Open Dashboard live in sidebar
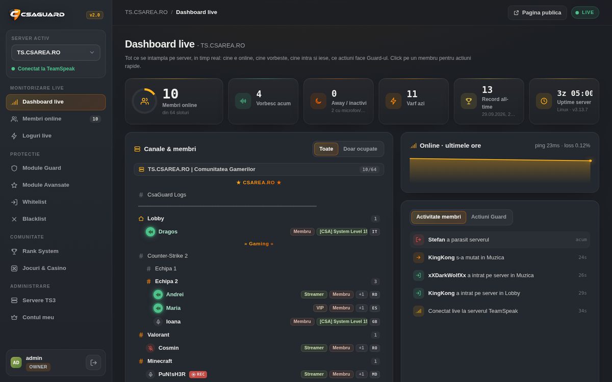This screenshot has height=382, width=612. pyautogui.click(x=56, y=102)
